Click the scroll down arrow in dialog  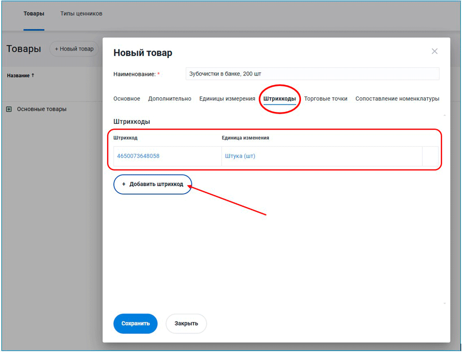pyautogui.click(x=445, y=303)
